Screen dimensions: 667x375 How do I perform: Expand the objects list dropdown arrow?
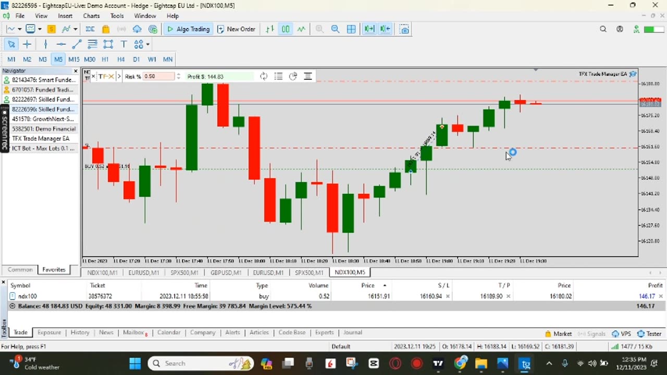[148, 44]
